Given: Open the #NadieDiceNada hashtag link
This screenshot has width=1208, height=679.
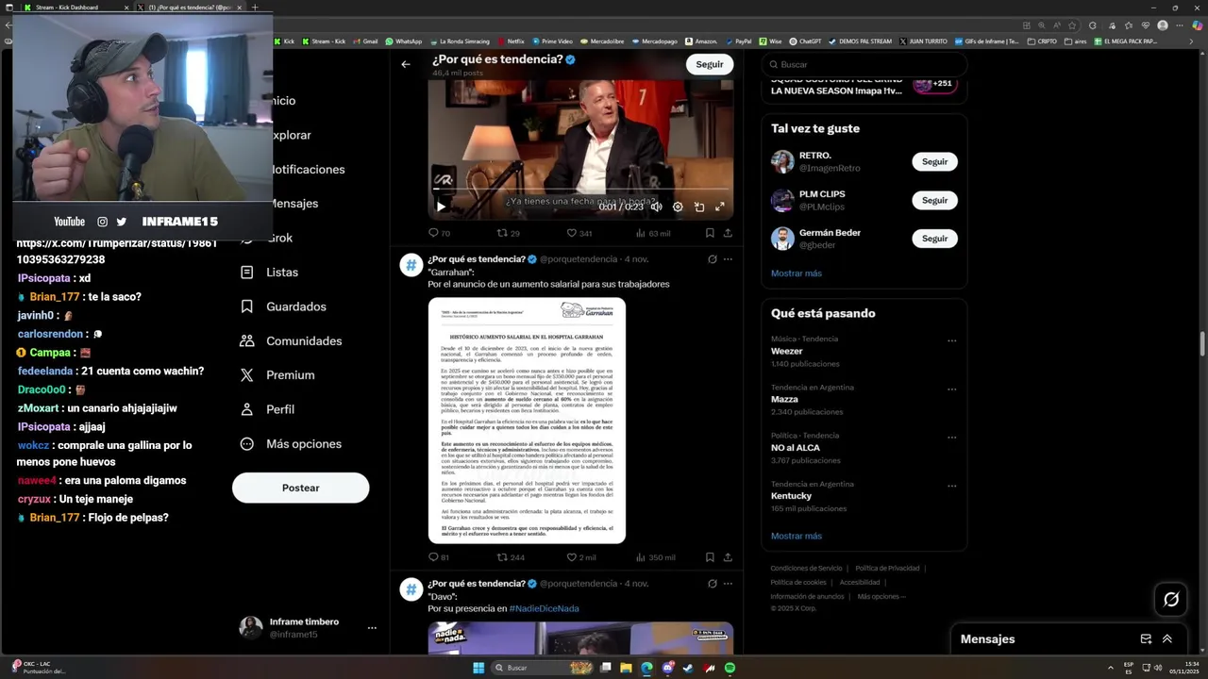Looking at the screenshot, I should [x=544, y=608].
